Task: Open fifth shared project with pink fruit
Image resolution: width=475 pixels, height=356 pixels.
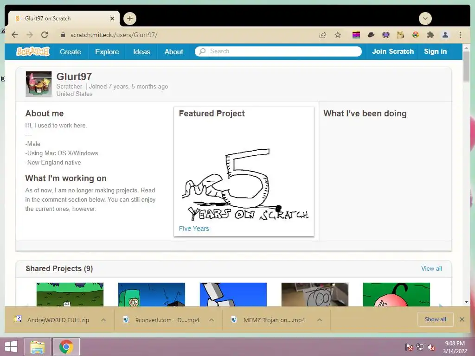Action: pyautogui.click(x=397, y=294)
